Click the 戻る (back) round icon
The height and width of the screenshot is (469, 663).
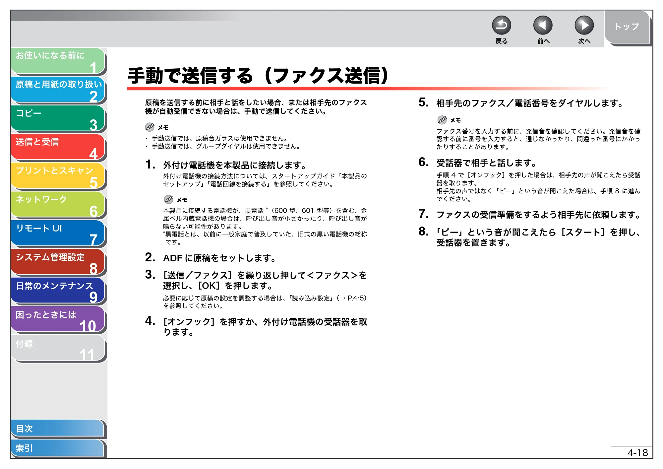(501, 25)
